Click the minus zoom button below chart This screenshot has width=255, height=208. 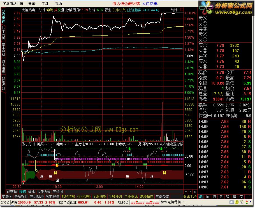[191, 192]
